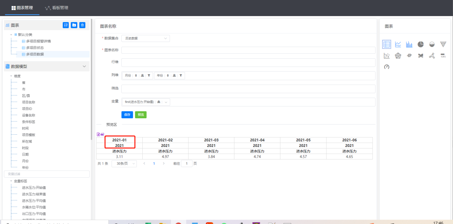Switch to the 看板管理 tab

(x=56, y=8)
